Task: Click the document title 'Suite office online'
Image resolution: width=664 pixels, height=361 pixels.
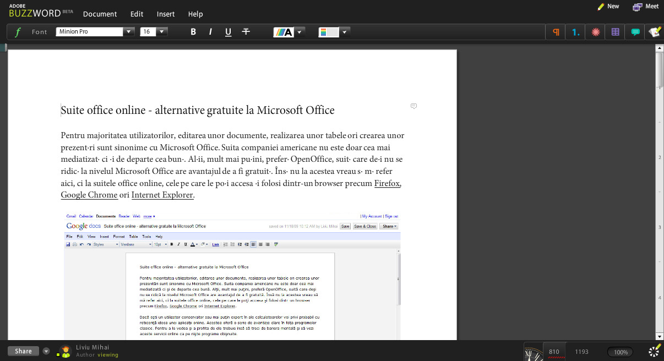Action: point(198,111)
